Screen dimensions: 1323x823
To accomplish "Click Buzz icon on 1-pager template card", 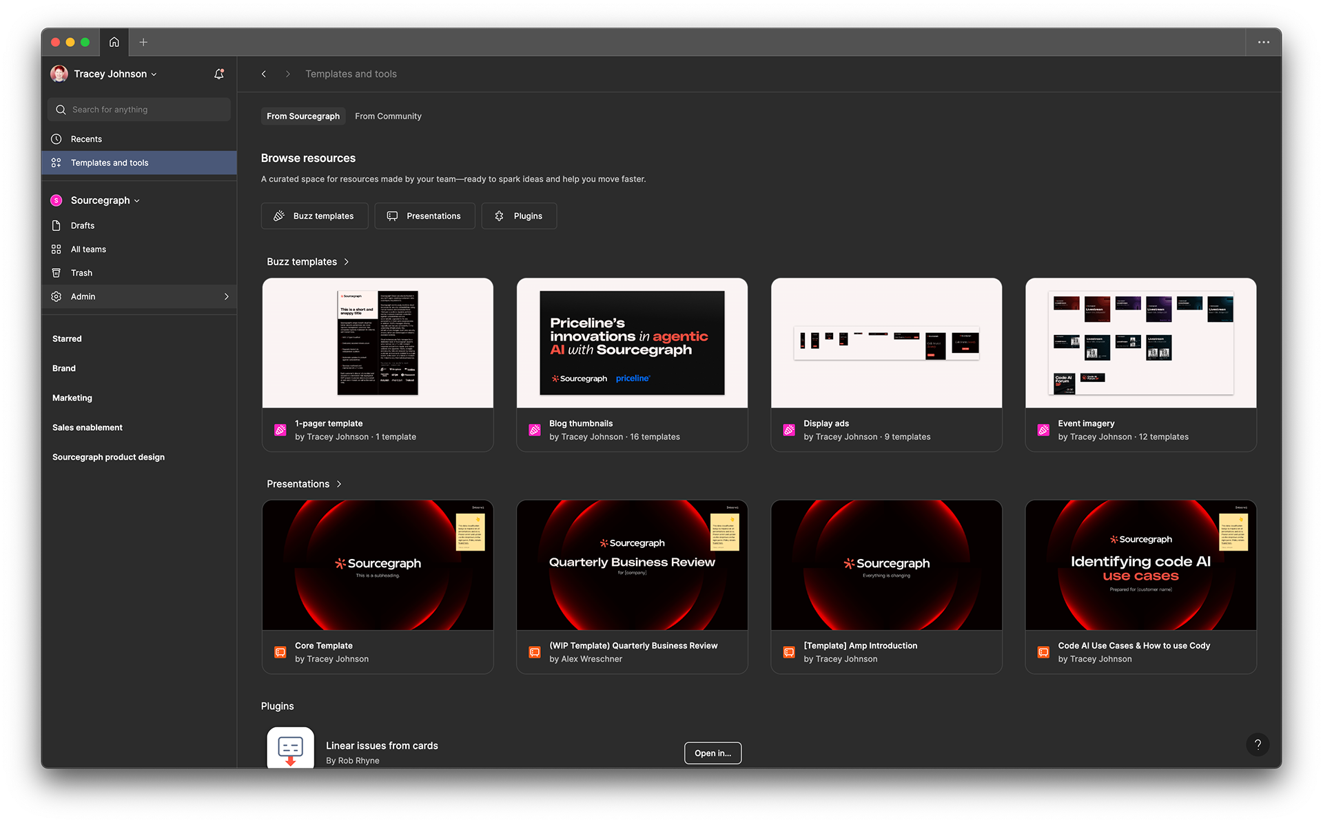I will [x=280, y=430].
